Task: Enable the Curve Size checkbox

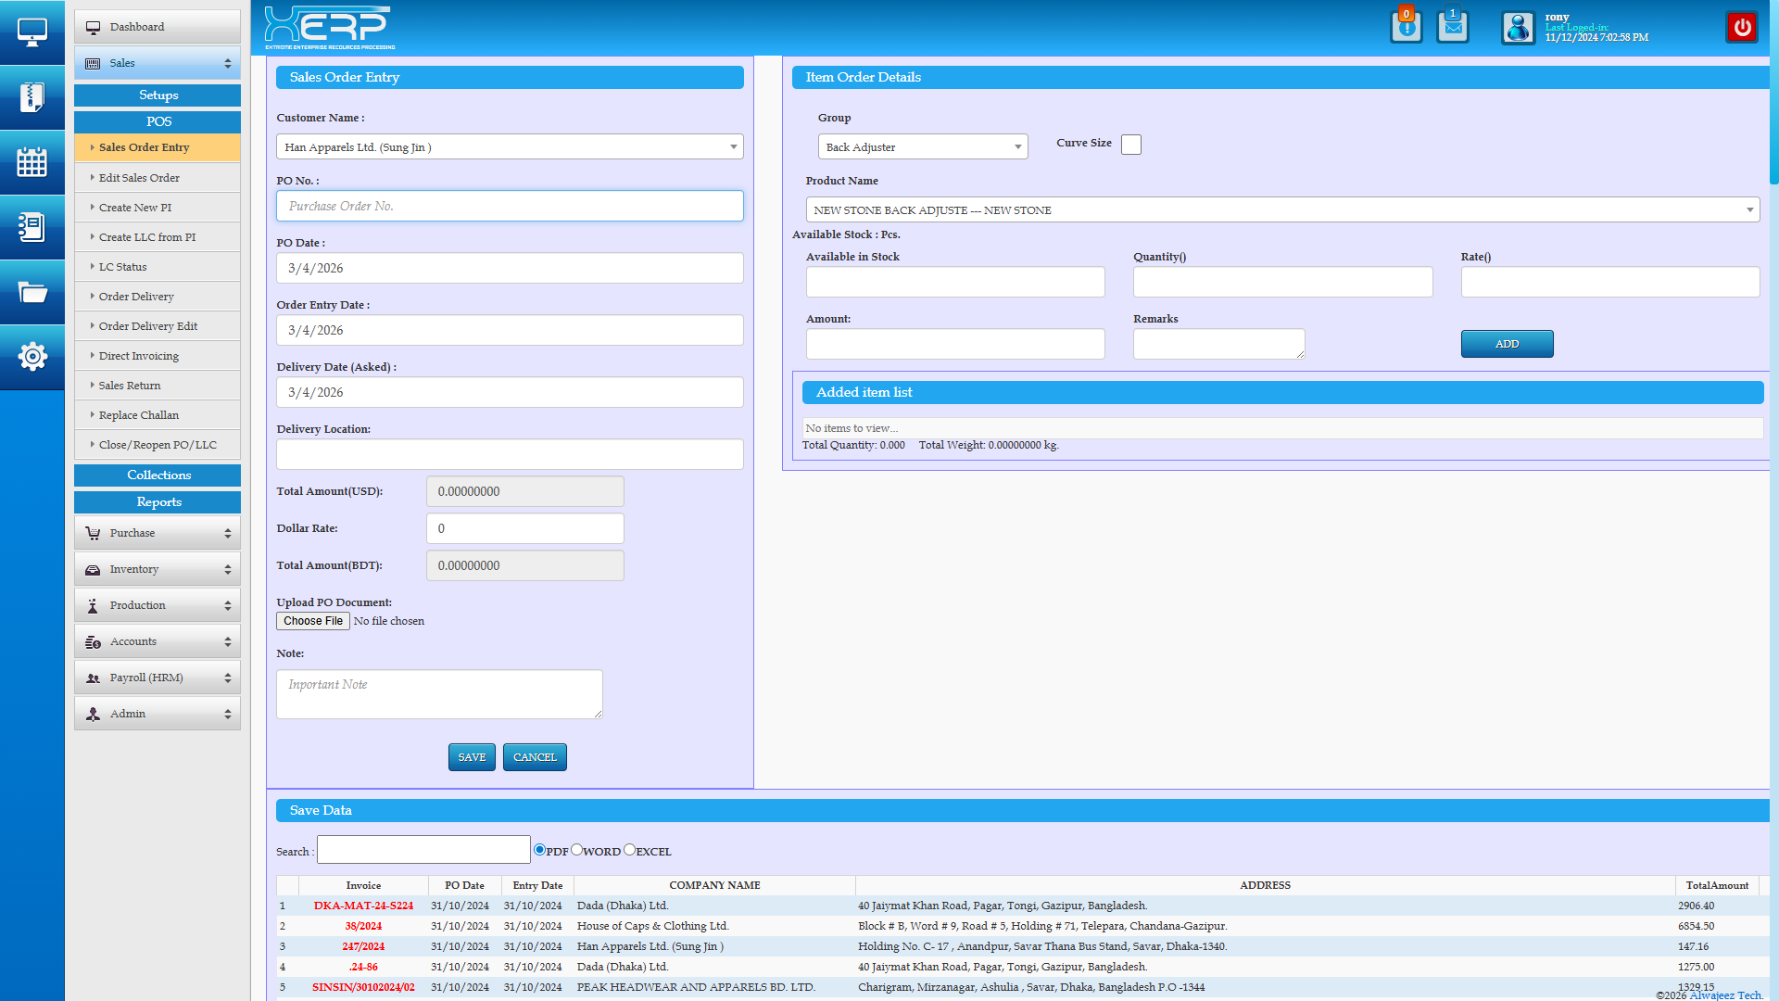Action: pyautogui.click(x=1130, y=145)
